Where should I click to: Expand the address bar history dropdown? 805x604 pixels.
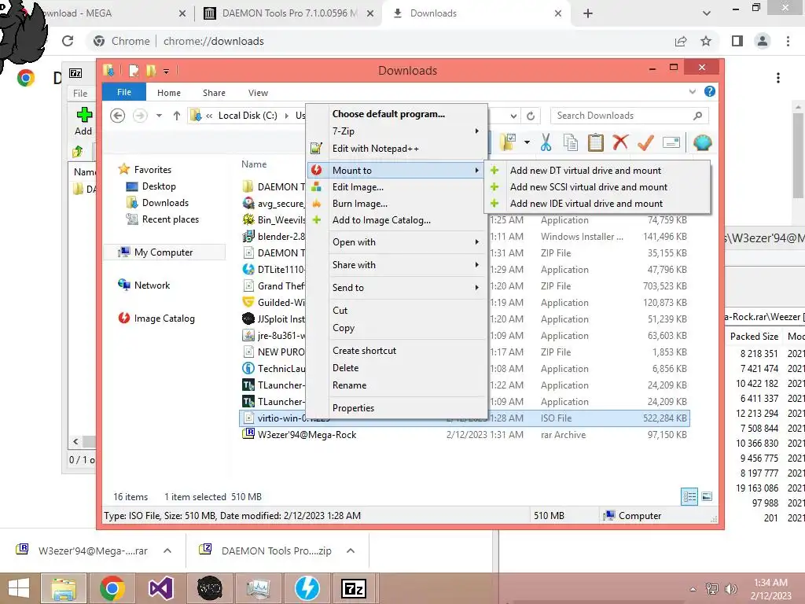pos(513,116)
